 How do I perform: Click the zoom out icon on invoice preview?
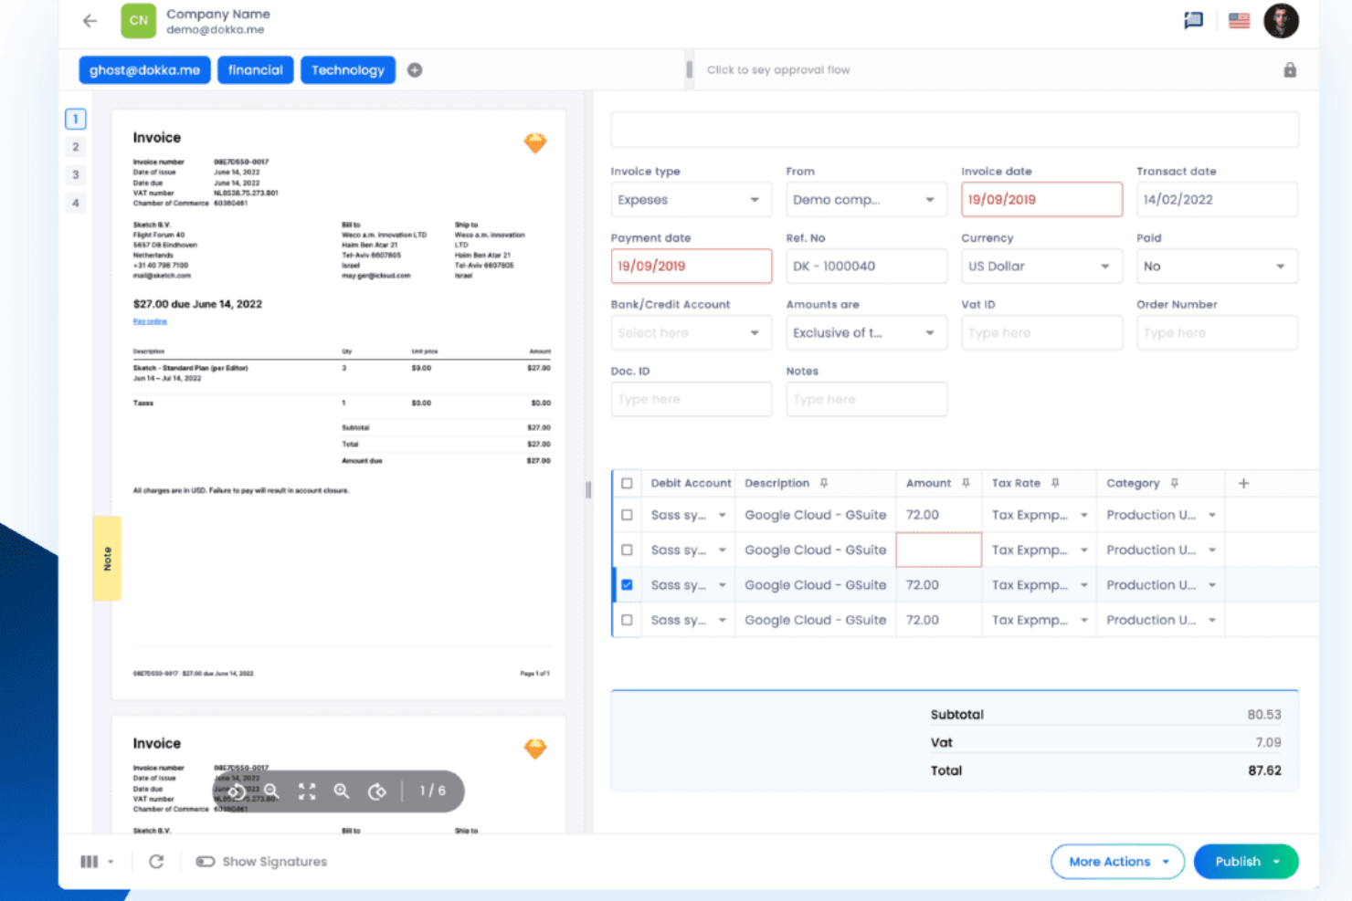(271, 791)
